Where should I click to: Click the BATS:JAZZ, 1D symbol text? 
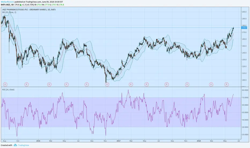[7, 5]
